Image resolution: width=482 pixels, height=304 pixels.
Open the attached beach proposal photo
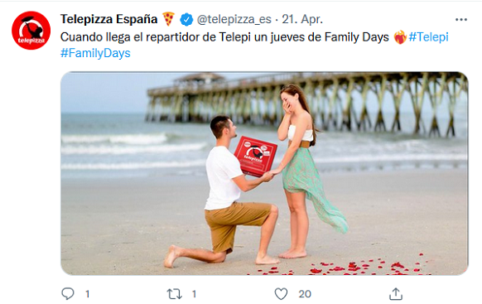point(264,173)
